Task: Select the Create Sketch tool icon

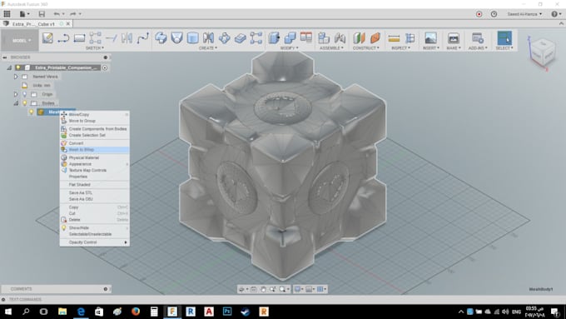Action: coord(47,38)
